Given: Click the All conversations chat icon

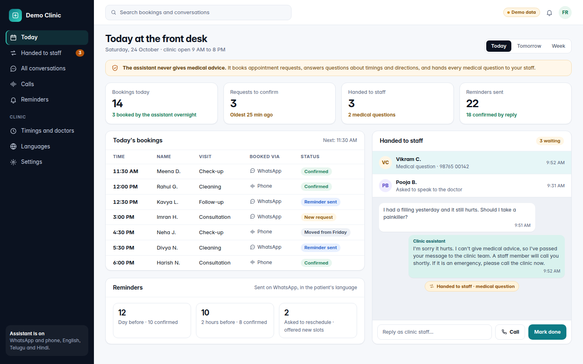Looking at the screenshot, I should tap(13, 69).
